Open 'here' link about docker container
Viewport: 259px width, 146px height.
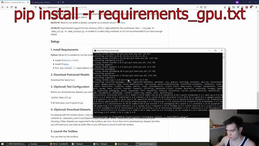[x=123, y=23]
